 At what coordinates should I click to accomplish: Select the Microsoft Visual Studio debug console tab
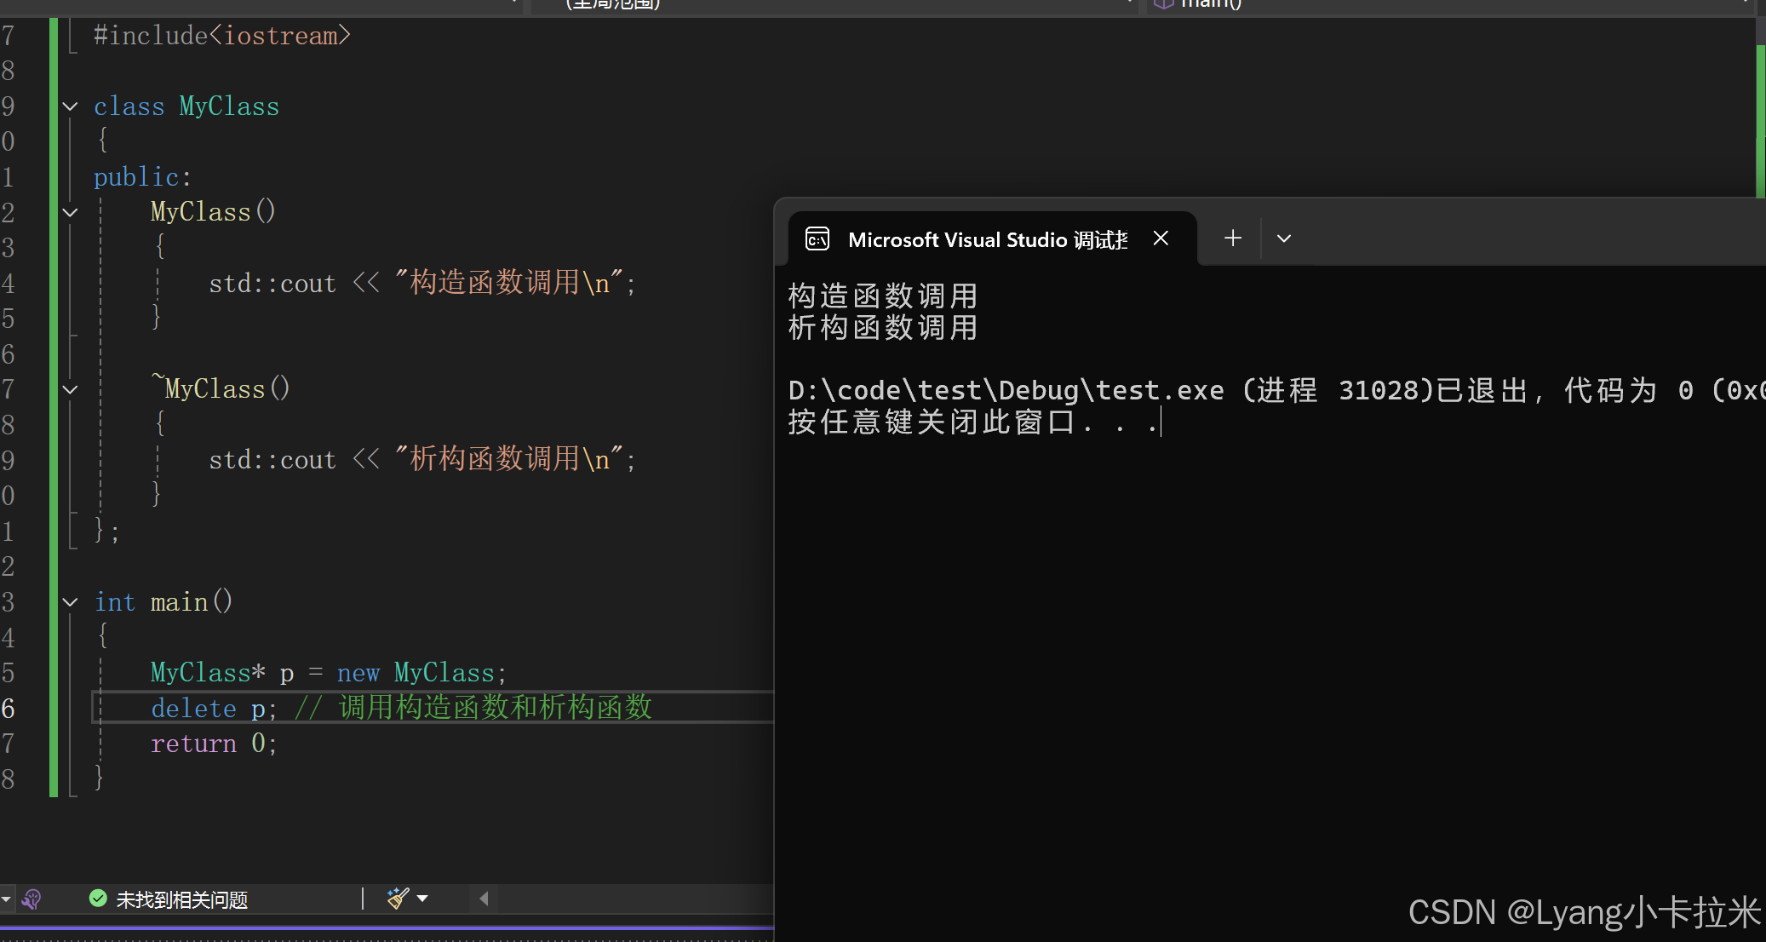pos(986,240)
